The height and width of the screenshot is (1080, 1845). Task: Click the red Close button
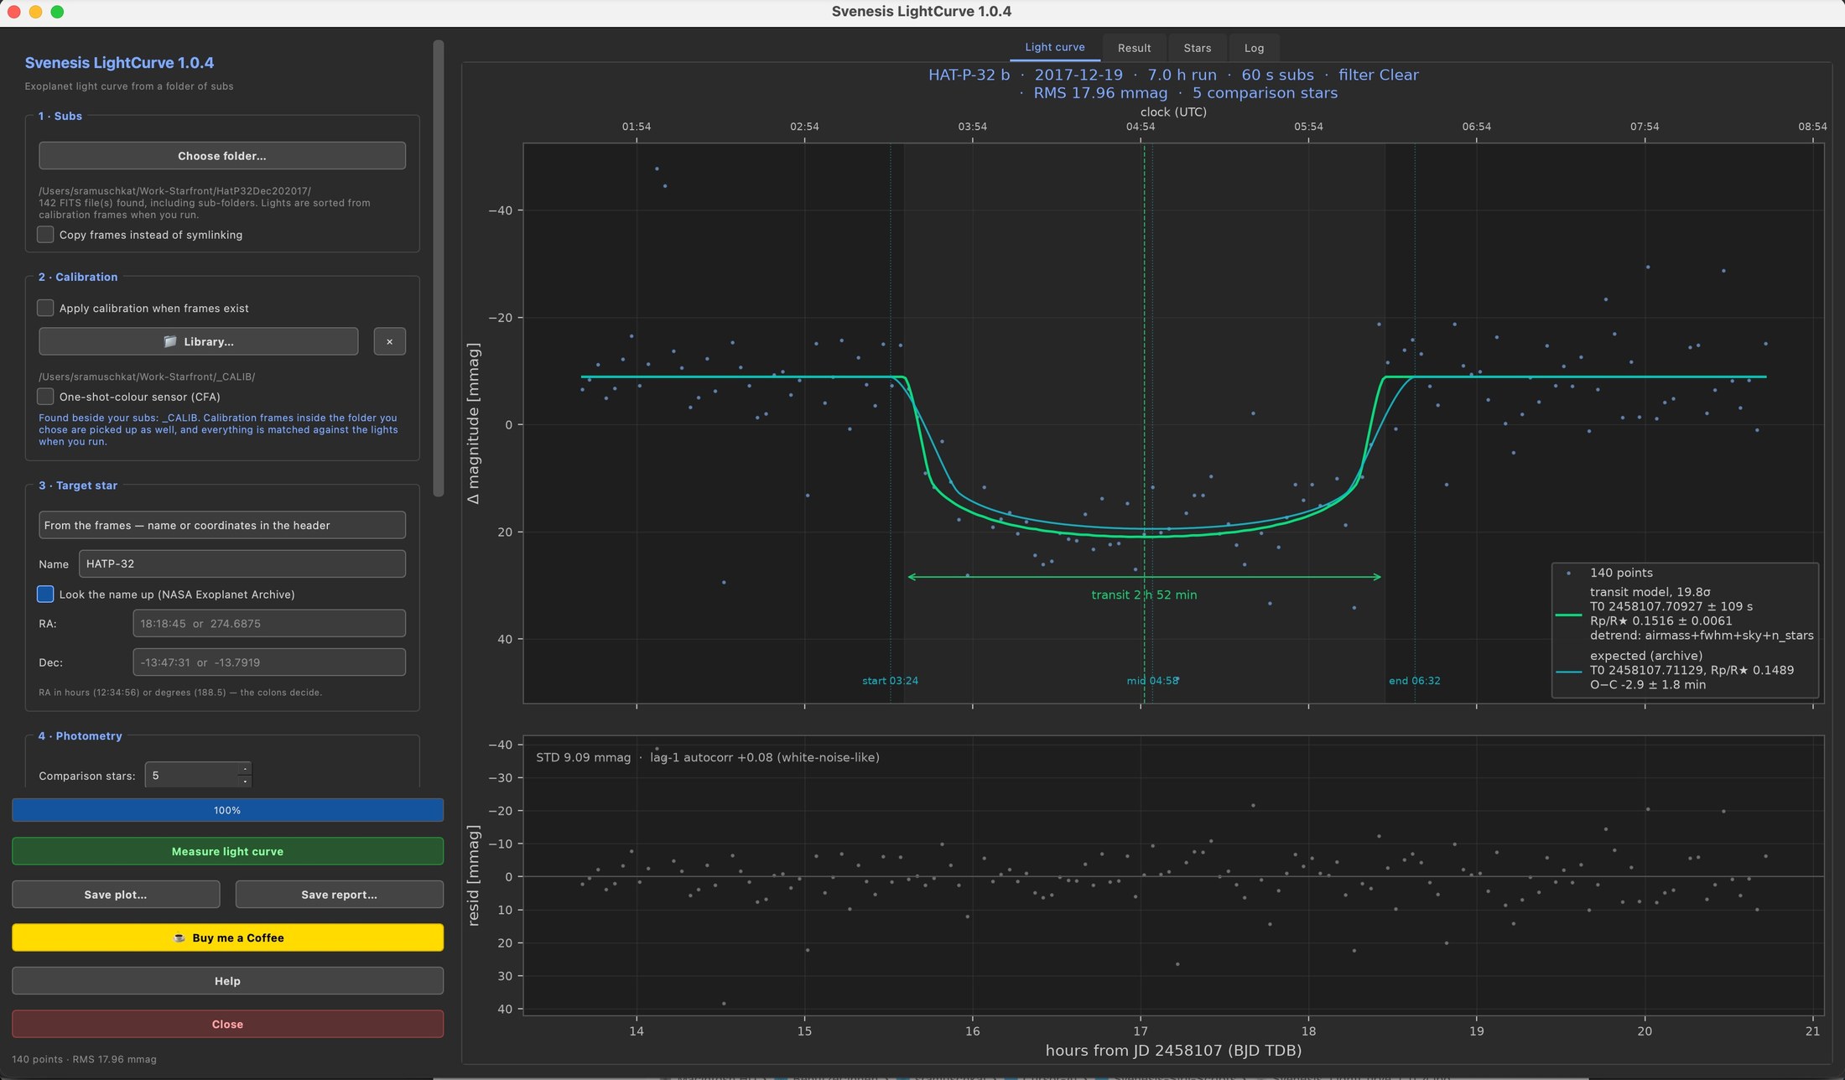point(227,1024)
